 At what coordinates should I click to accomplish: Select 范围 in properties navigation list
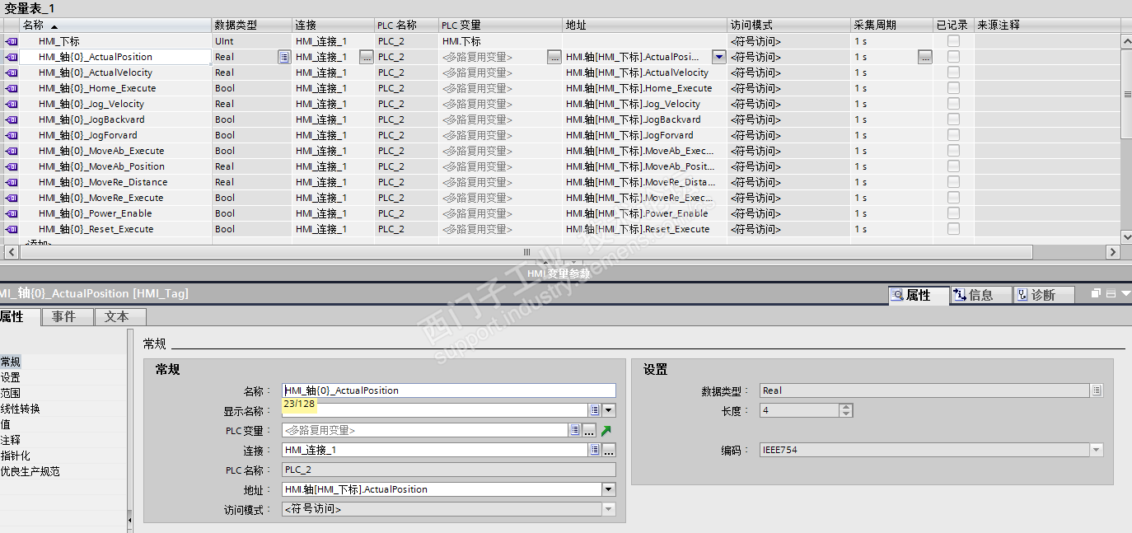tap(11, 393)
